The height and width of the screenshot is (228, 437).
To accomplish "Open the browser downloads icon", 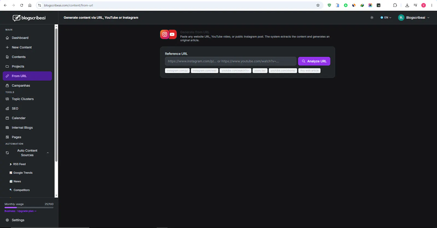I will [x=407, y=5].
